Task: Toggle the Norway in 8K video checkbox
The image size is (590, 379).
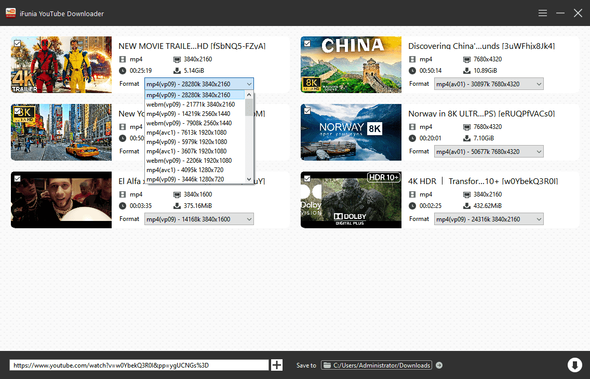Action: click(x=307, y=111)
